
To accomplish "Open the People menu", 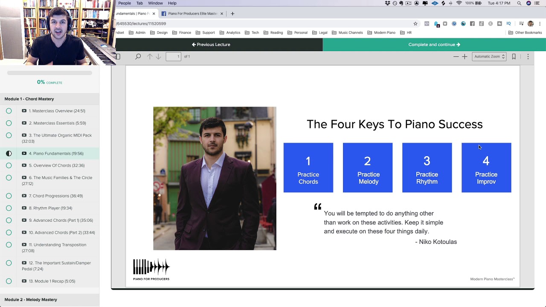I will click(x=125, y=3).
